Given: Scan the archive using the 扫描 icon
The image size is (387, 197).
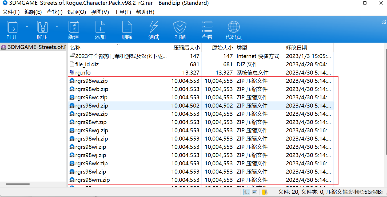Looking at the screenshot, I should click(180, 29).
